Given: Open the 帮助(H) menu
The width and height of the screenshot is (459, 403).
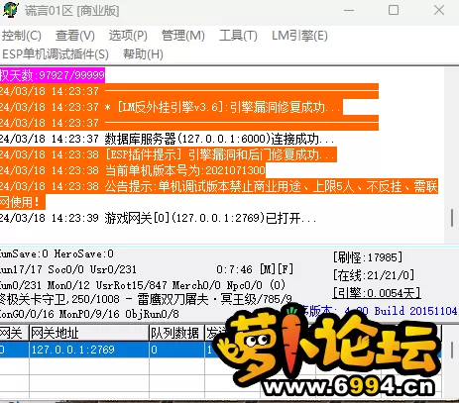Looking at the screenshot, I should coord(143,54).
